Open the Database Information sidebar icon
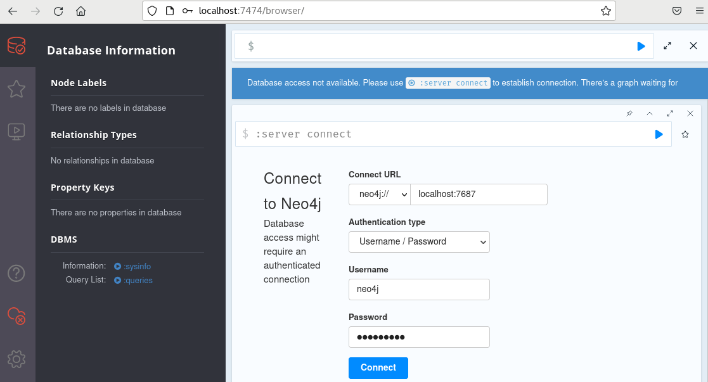Image resolution: width=708 pixels, height=382 pixels. 16,46
